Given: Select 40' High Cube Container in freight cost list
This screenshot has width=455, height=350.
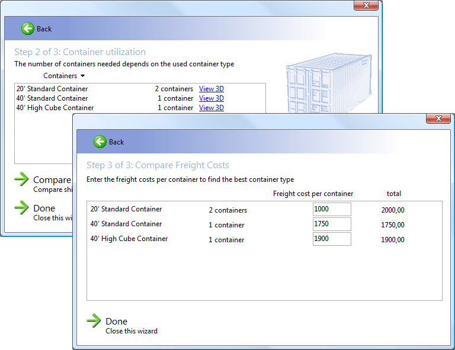Looking at the screenshot, I should pos(129,239).
